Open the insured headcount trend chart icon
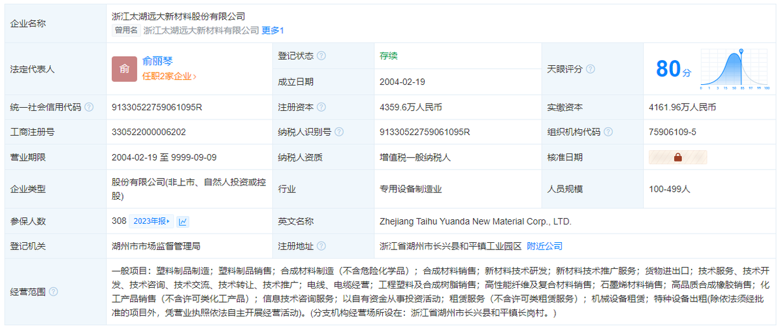Screen dimensions: 784x329 pos(183,222)
